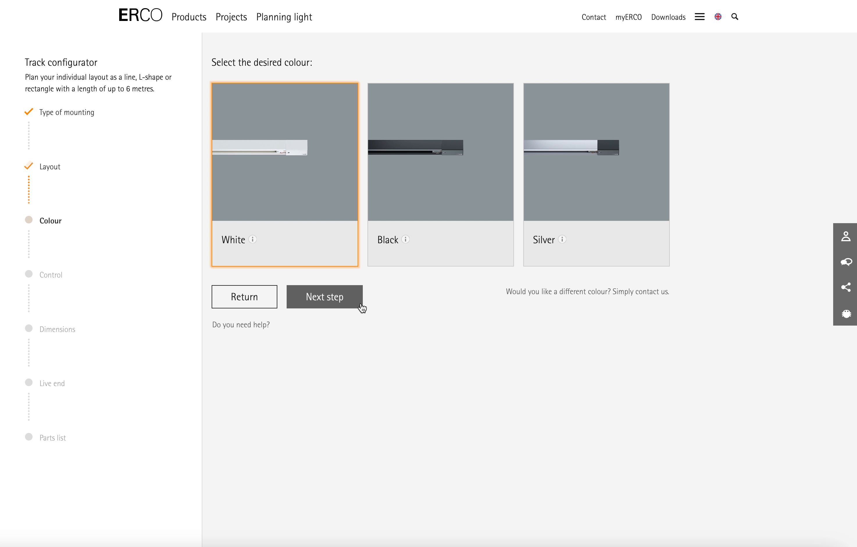This screenshot has height=547, width=857.
Task: Open the person contact sidebar icon
Action: pos(846,237)
